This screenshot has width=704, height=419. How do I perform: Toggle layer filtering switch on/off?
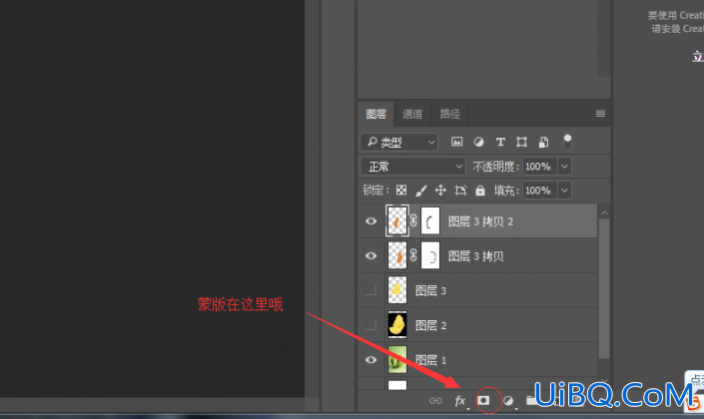click(x=567, y=142)
